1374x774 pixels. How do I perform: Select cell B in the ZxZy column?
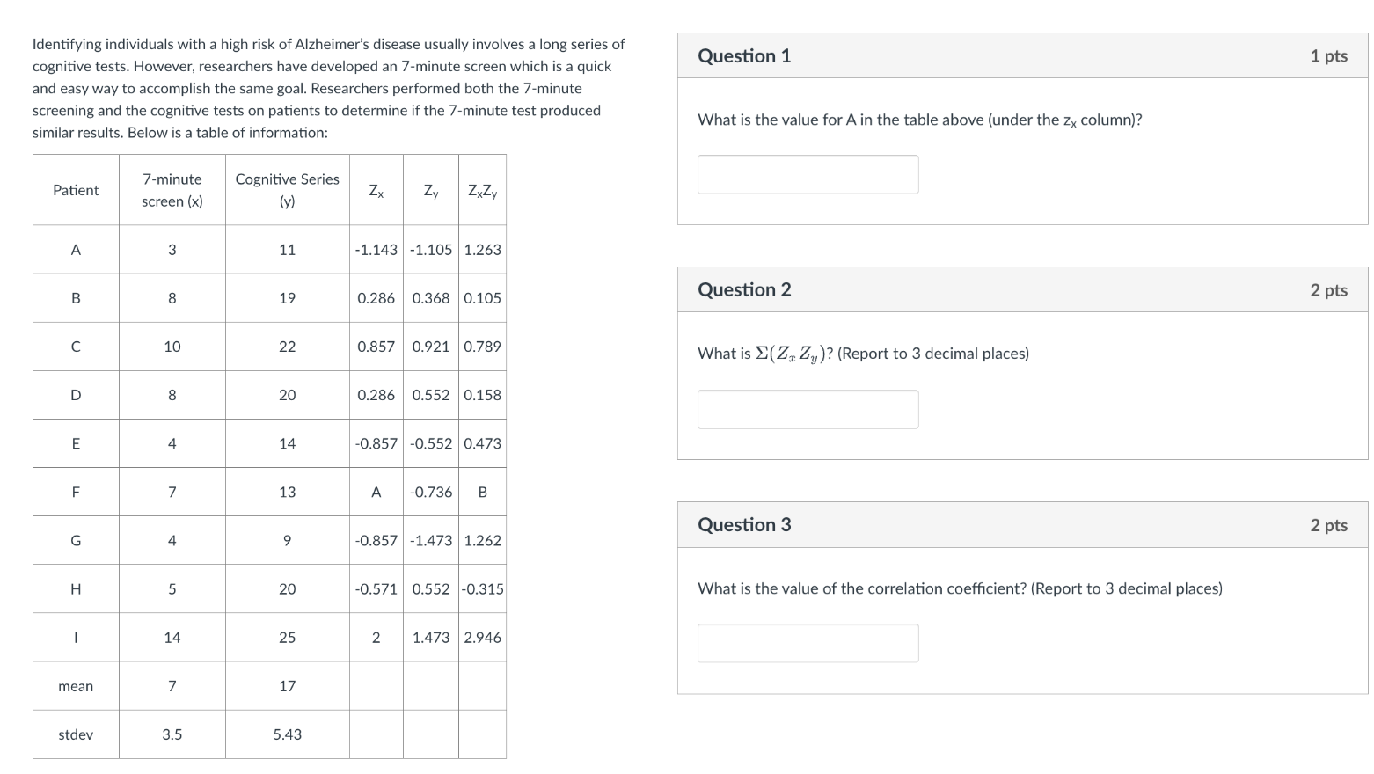(481, 492)
